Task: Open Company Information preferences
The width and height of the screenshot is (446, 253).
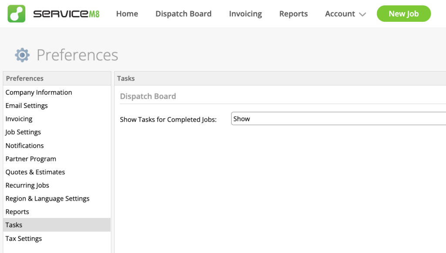Action: click(38, 92)
